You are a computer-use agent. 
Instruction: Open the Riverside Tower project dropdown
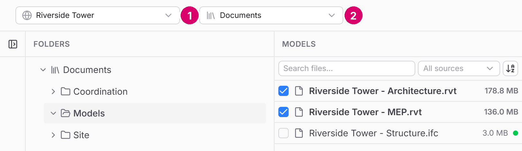pyautogui.click(x=98, y=15)
